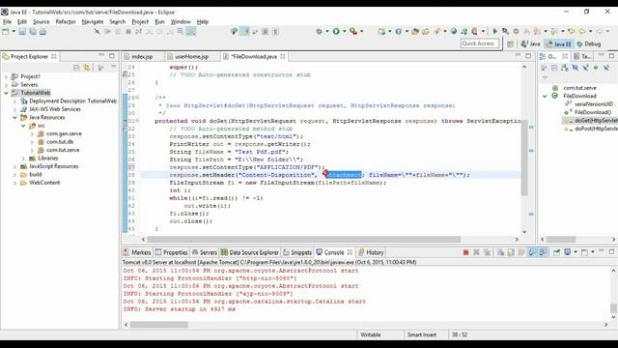618x348 pixels.
Task: Click JavaScript Resources in Project Explorer
Action: pos(54,166)
